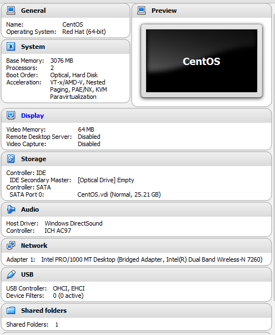Click the Video Capture Disabled value

[x=89, y=144]
